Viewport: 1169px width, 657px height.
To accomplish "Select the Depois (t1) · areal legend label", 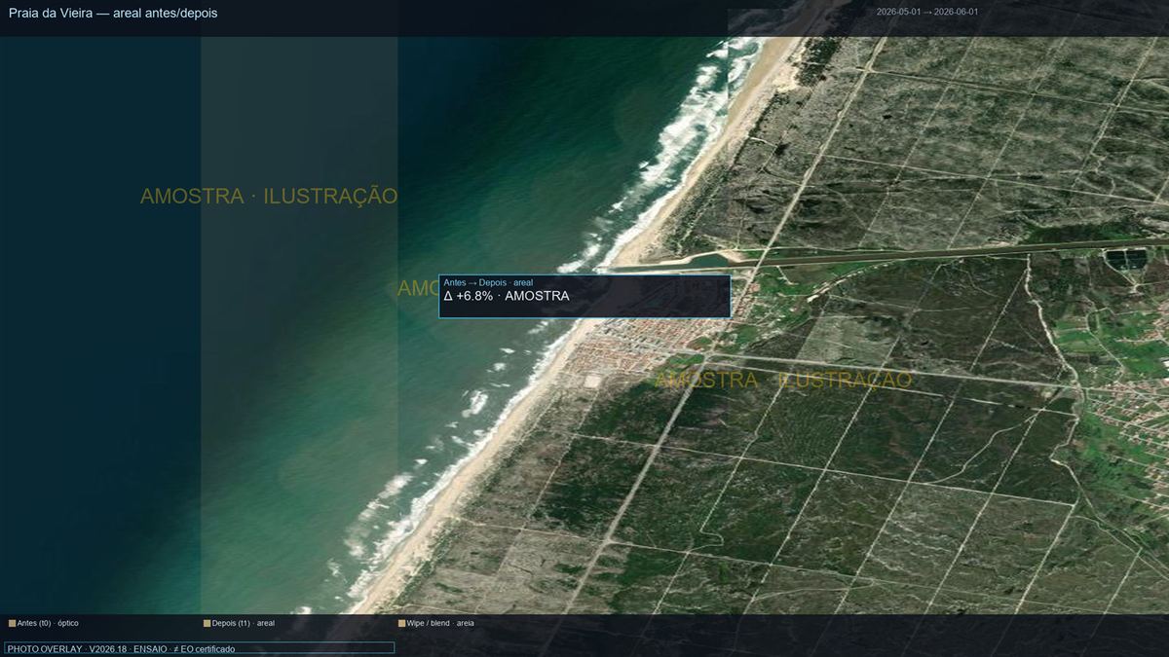I will [244, 623].
